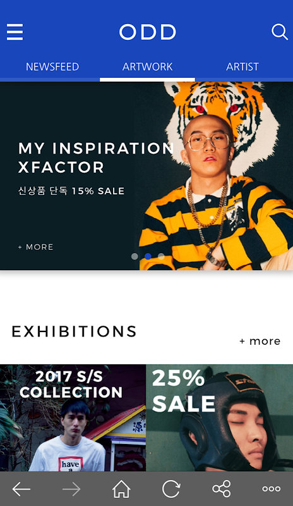Open the My Inspiration XFactor banner
This screenshot has height=506, width=293.
146,176
